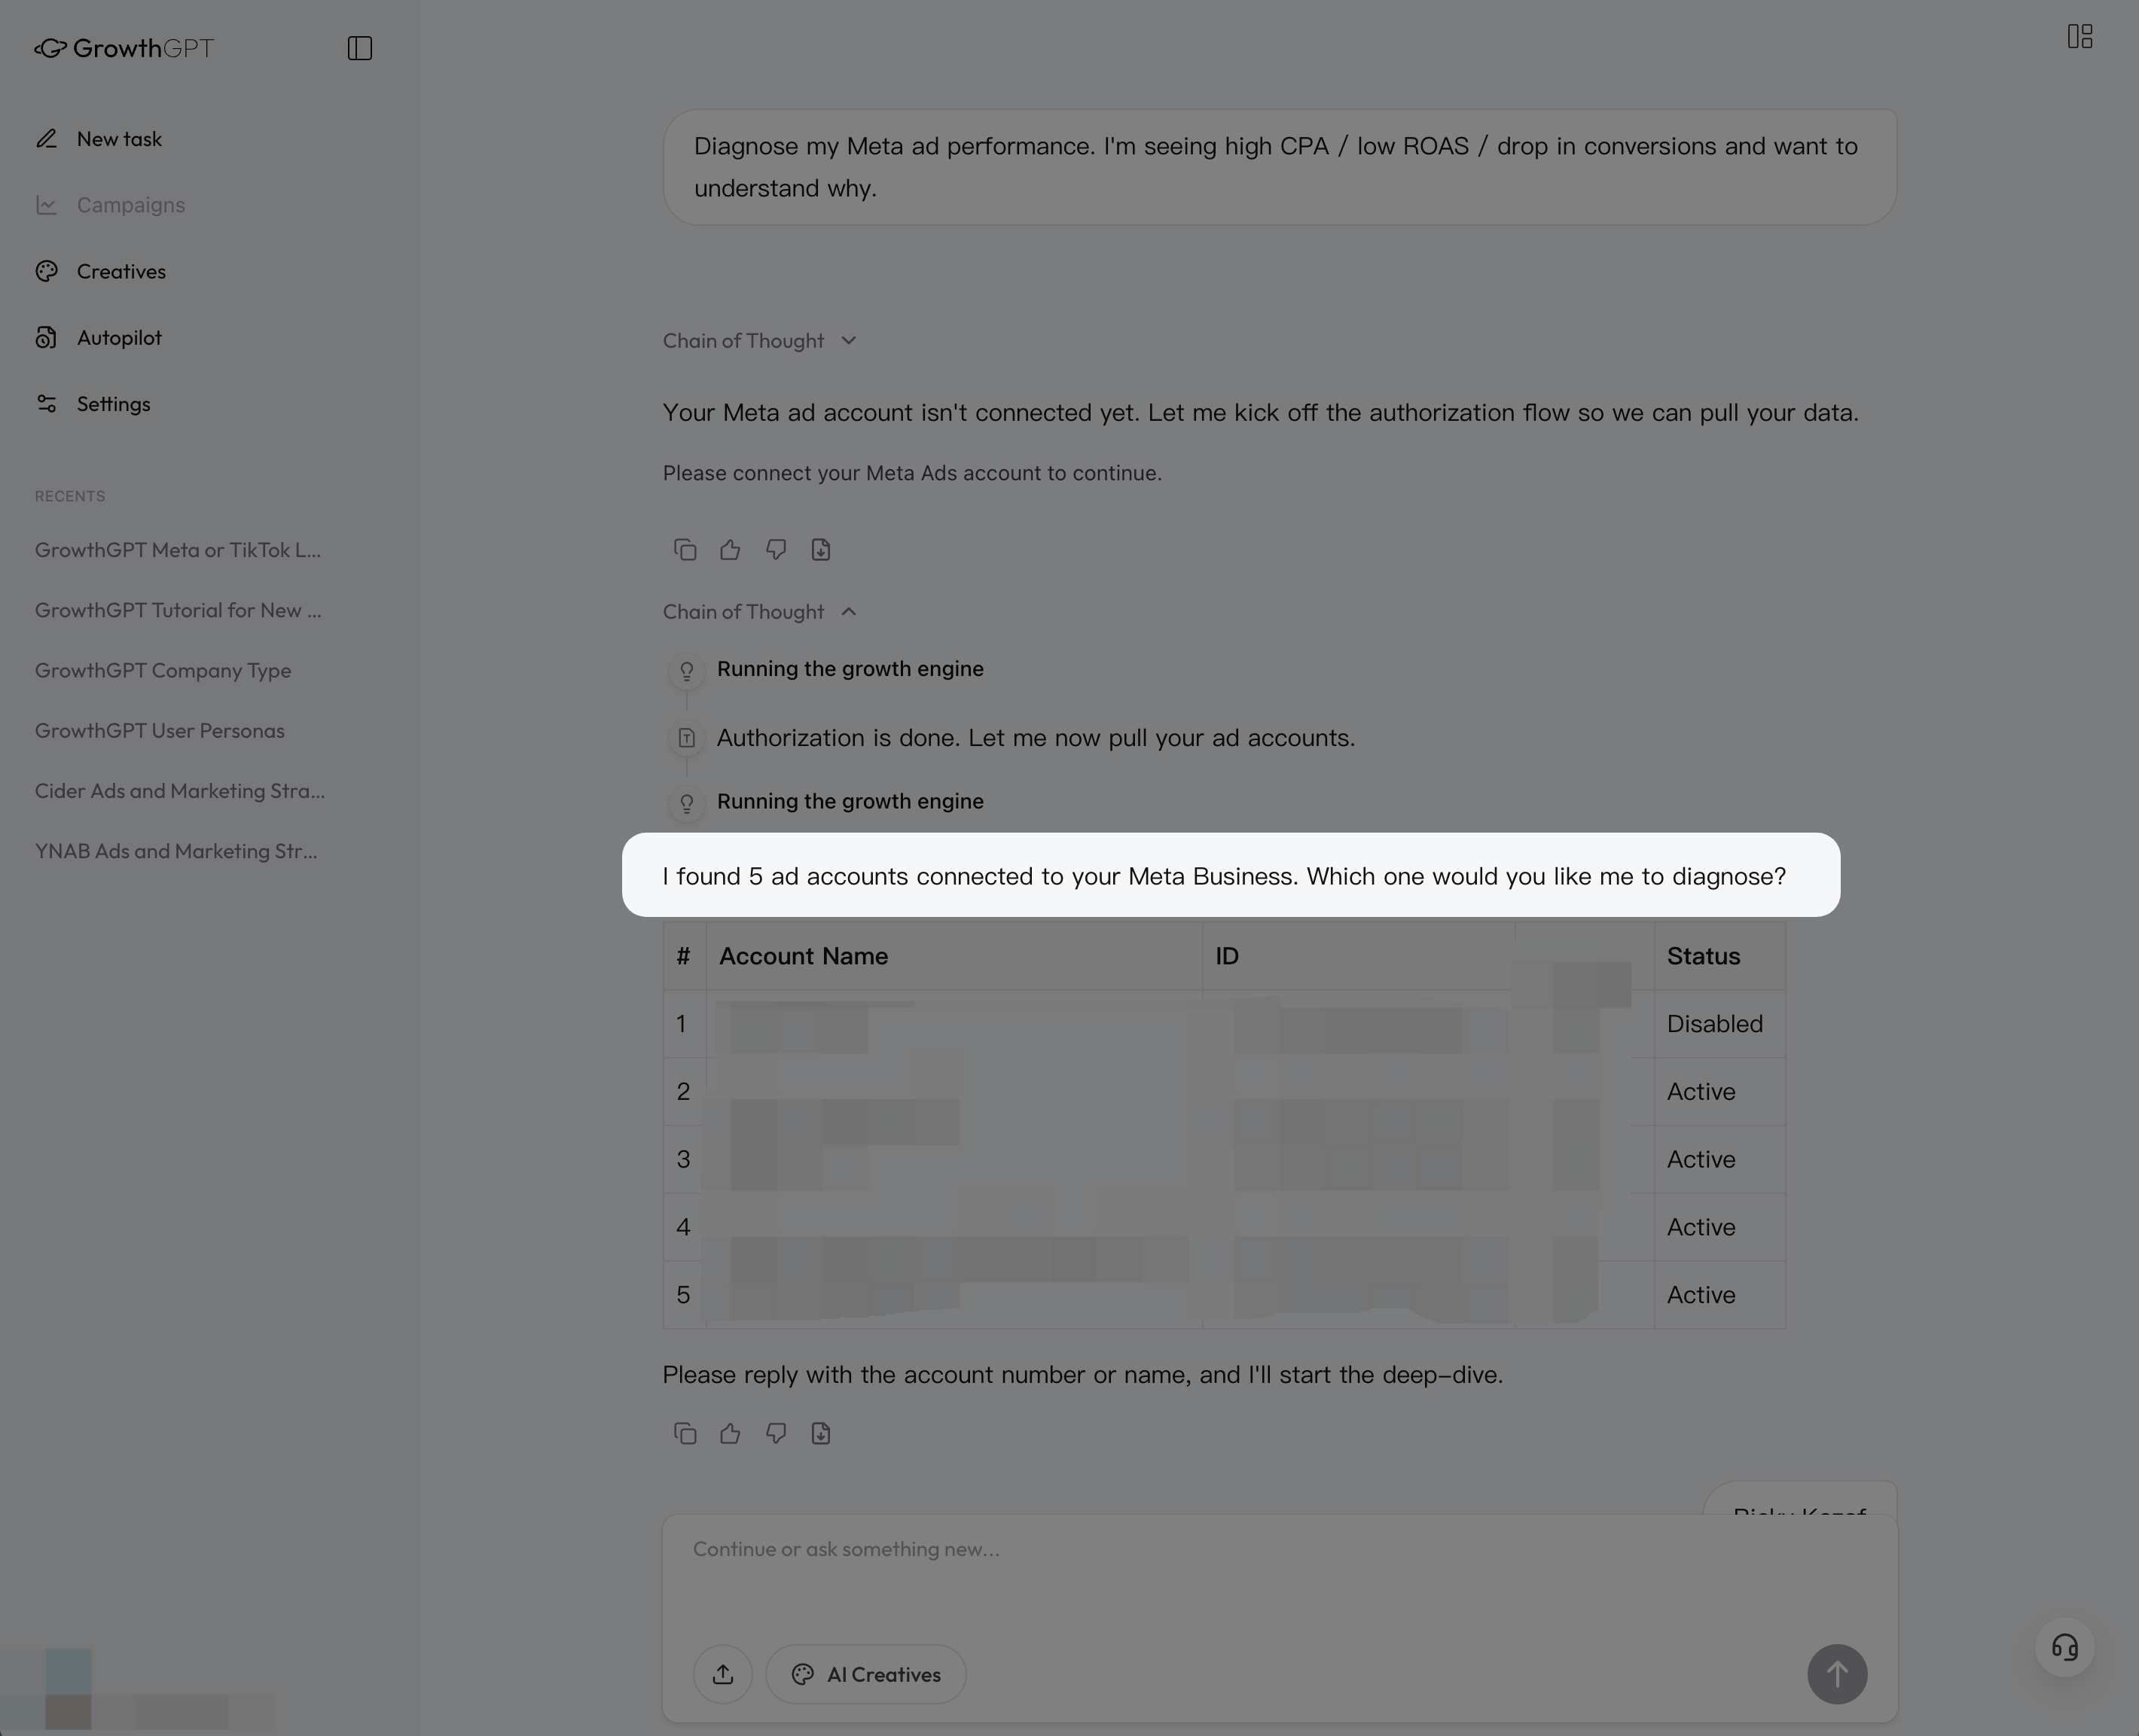Open recent GrowthGPT Company Type chat
This screenshot has width=2139, height=1736.
click(163, 670)
